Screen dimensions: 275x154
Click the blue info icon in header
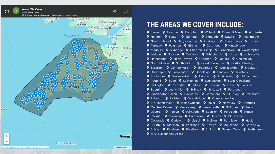pyautogui.click(x=23, y=15)
